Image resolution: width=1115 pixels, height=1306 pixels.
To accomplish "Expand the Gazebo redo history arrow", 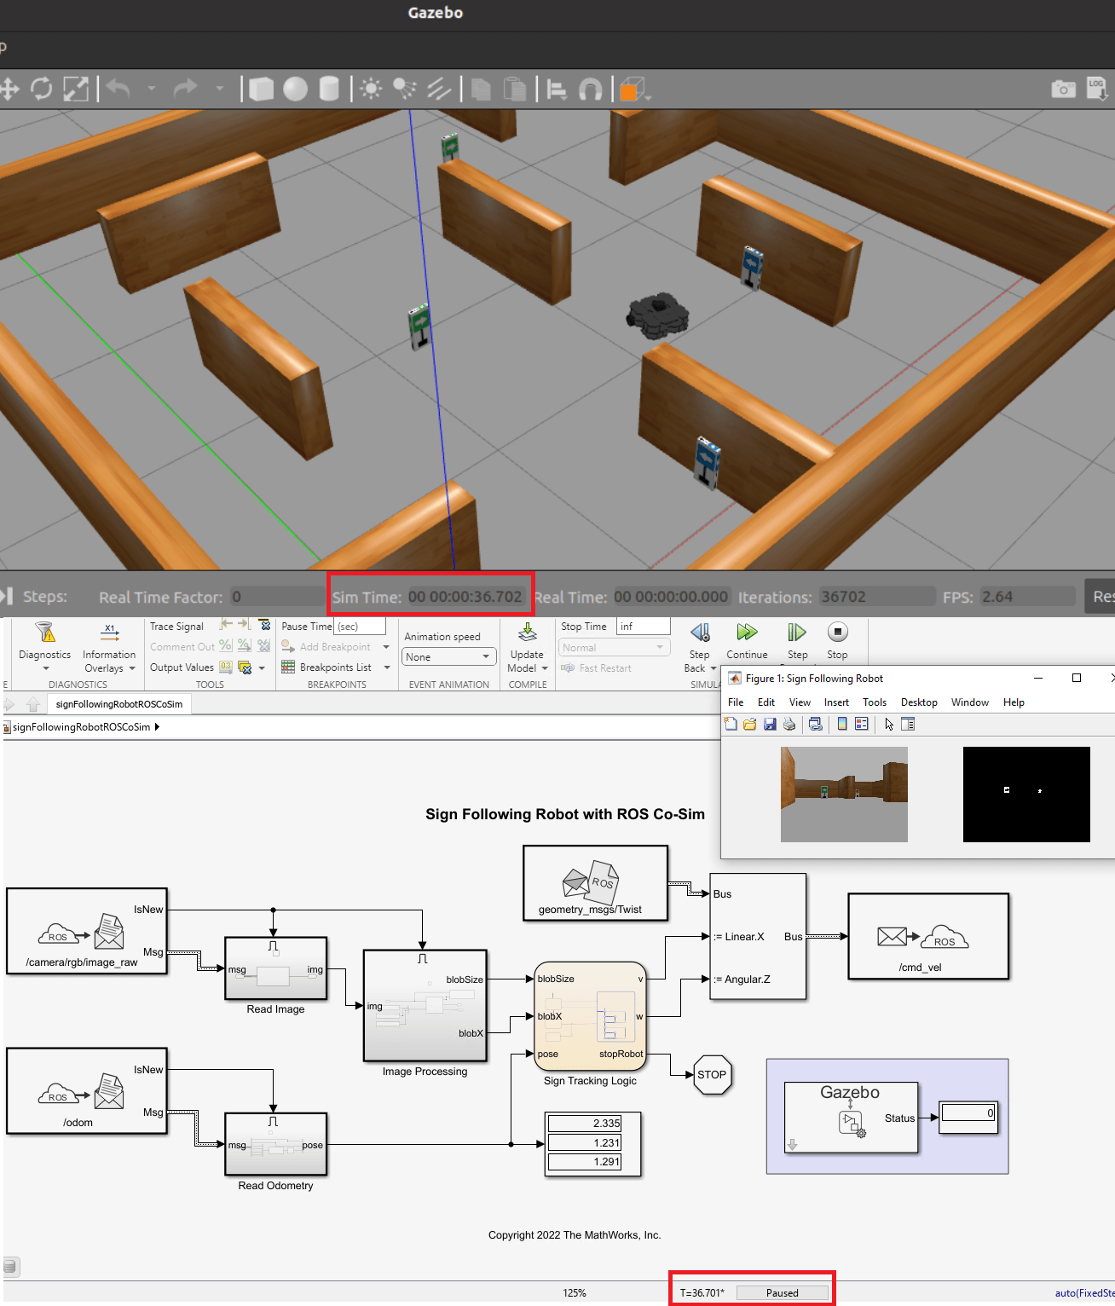I will click(x=219, y=88).
